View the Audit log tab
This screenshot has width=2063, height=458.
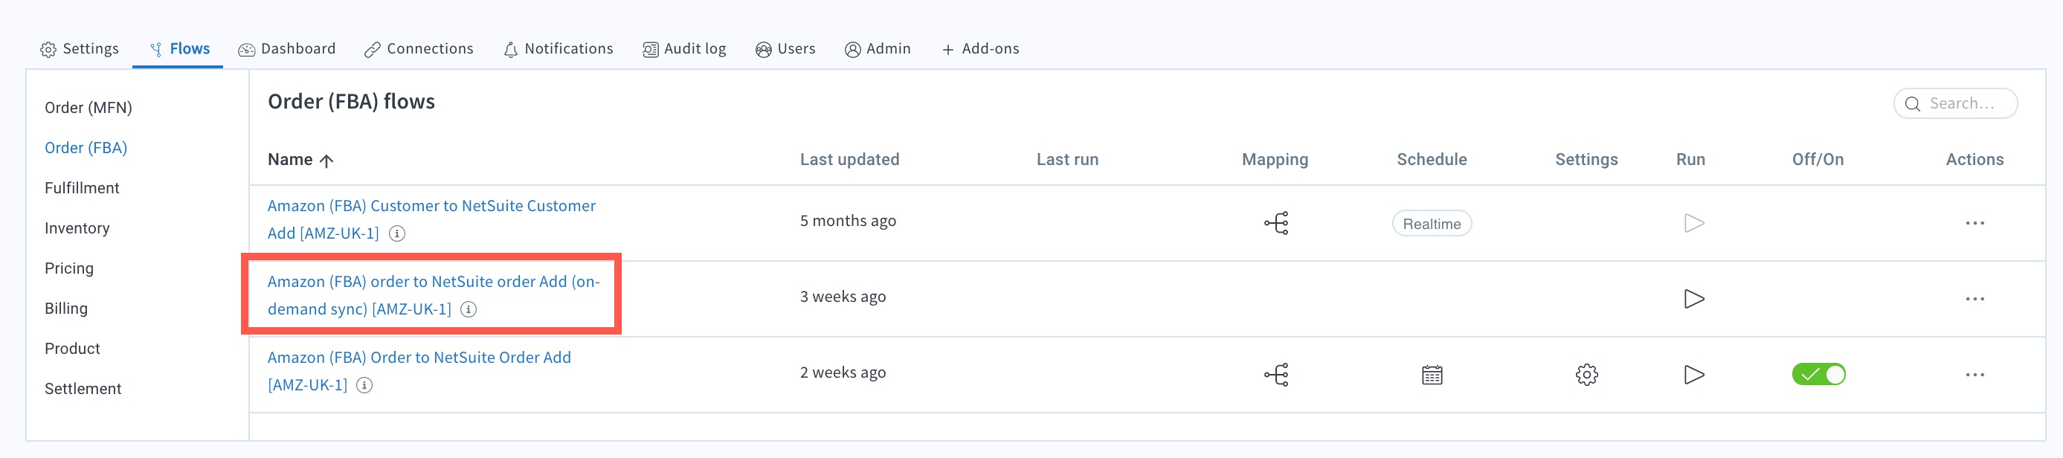click(x=684, y=49)
